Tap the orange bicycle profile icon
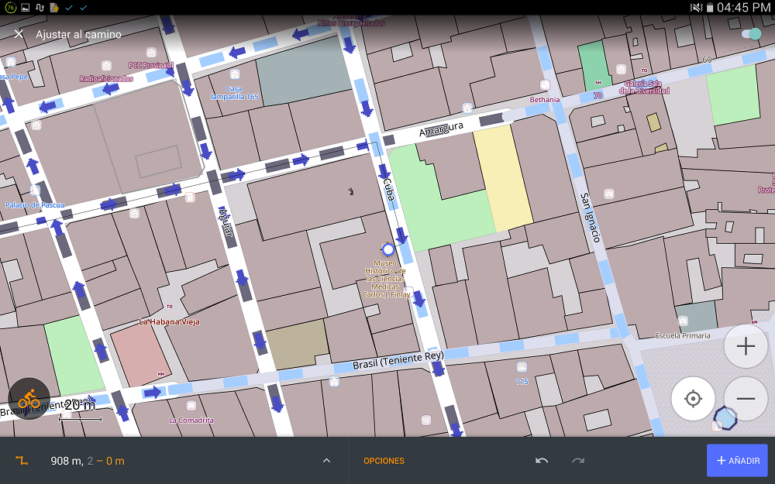Screen dimensions: 775x484 click(29, 399)
